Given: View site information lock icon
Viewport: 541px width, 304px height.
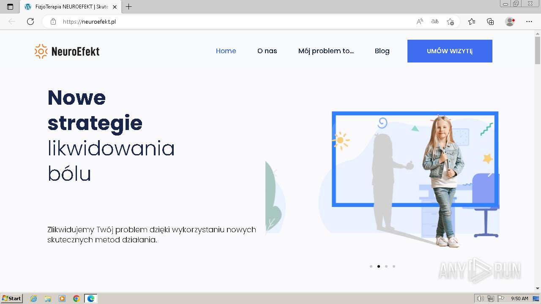Looking at the screenshot, I should coord(53,22).
